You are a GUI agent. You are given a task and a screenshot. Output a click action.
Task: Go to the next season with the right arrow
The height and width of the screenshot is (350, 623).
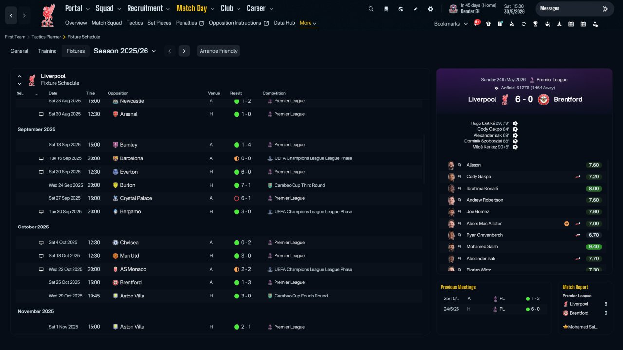pyautogui.click(x=184, y=51)
